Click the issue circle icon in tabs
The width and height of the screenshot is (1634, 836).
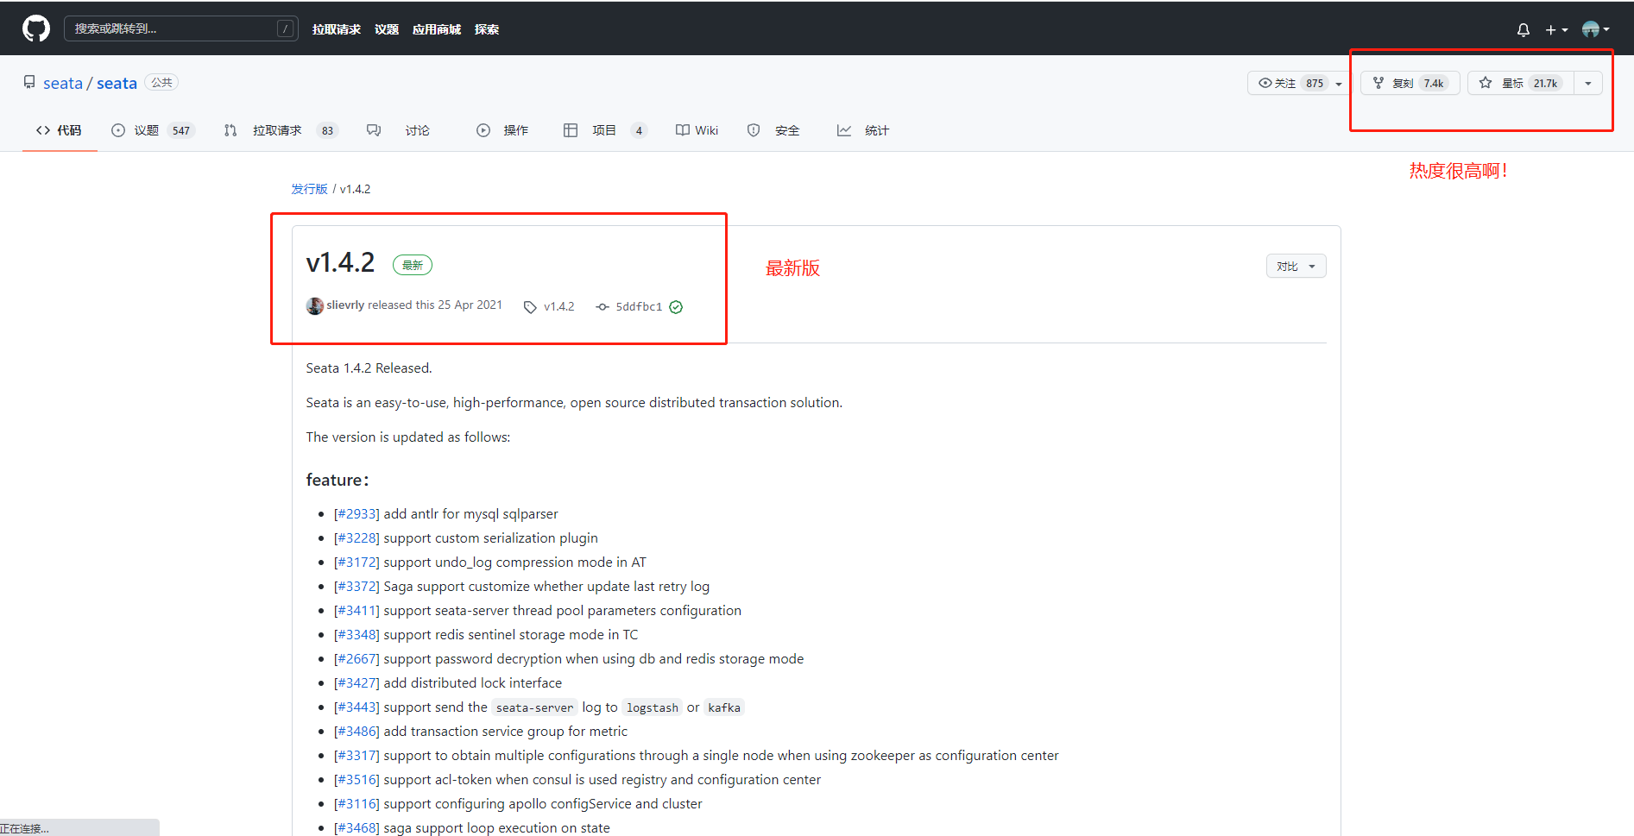click(118, 130)
